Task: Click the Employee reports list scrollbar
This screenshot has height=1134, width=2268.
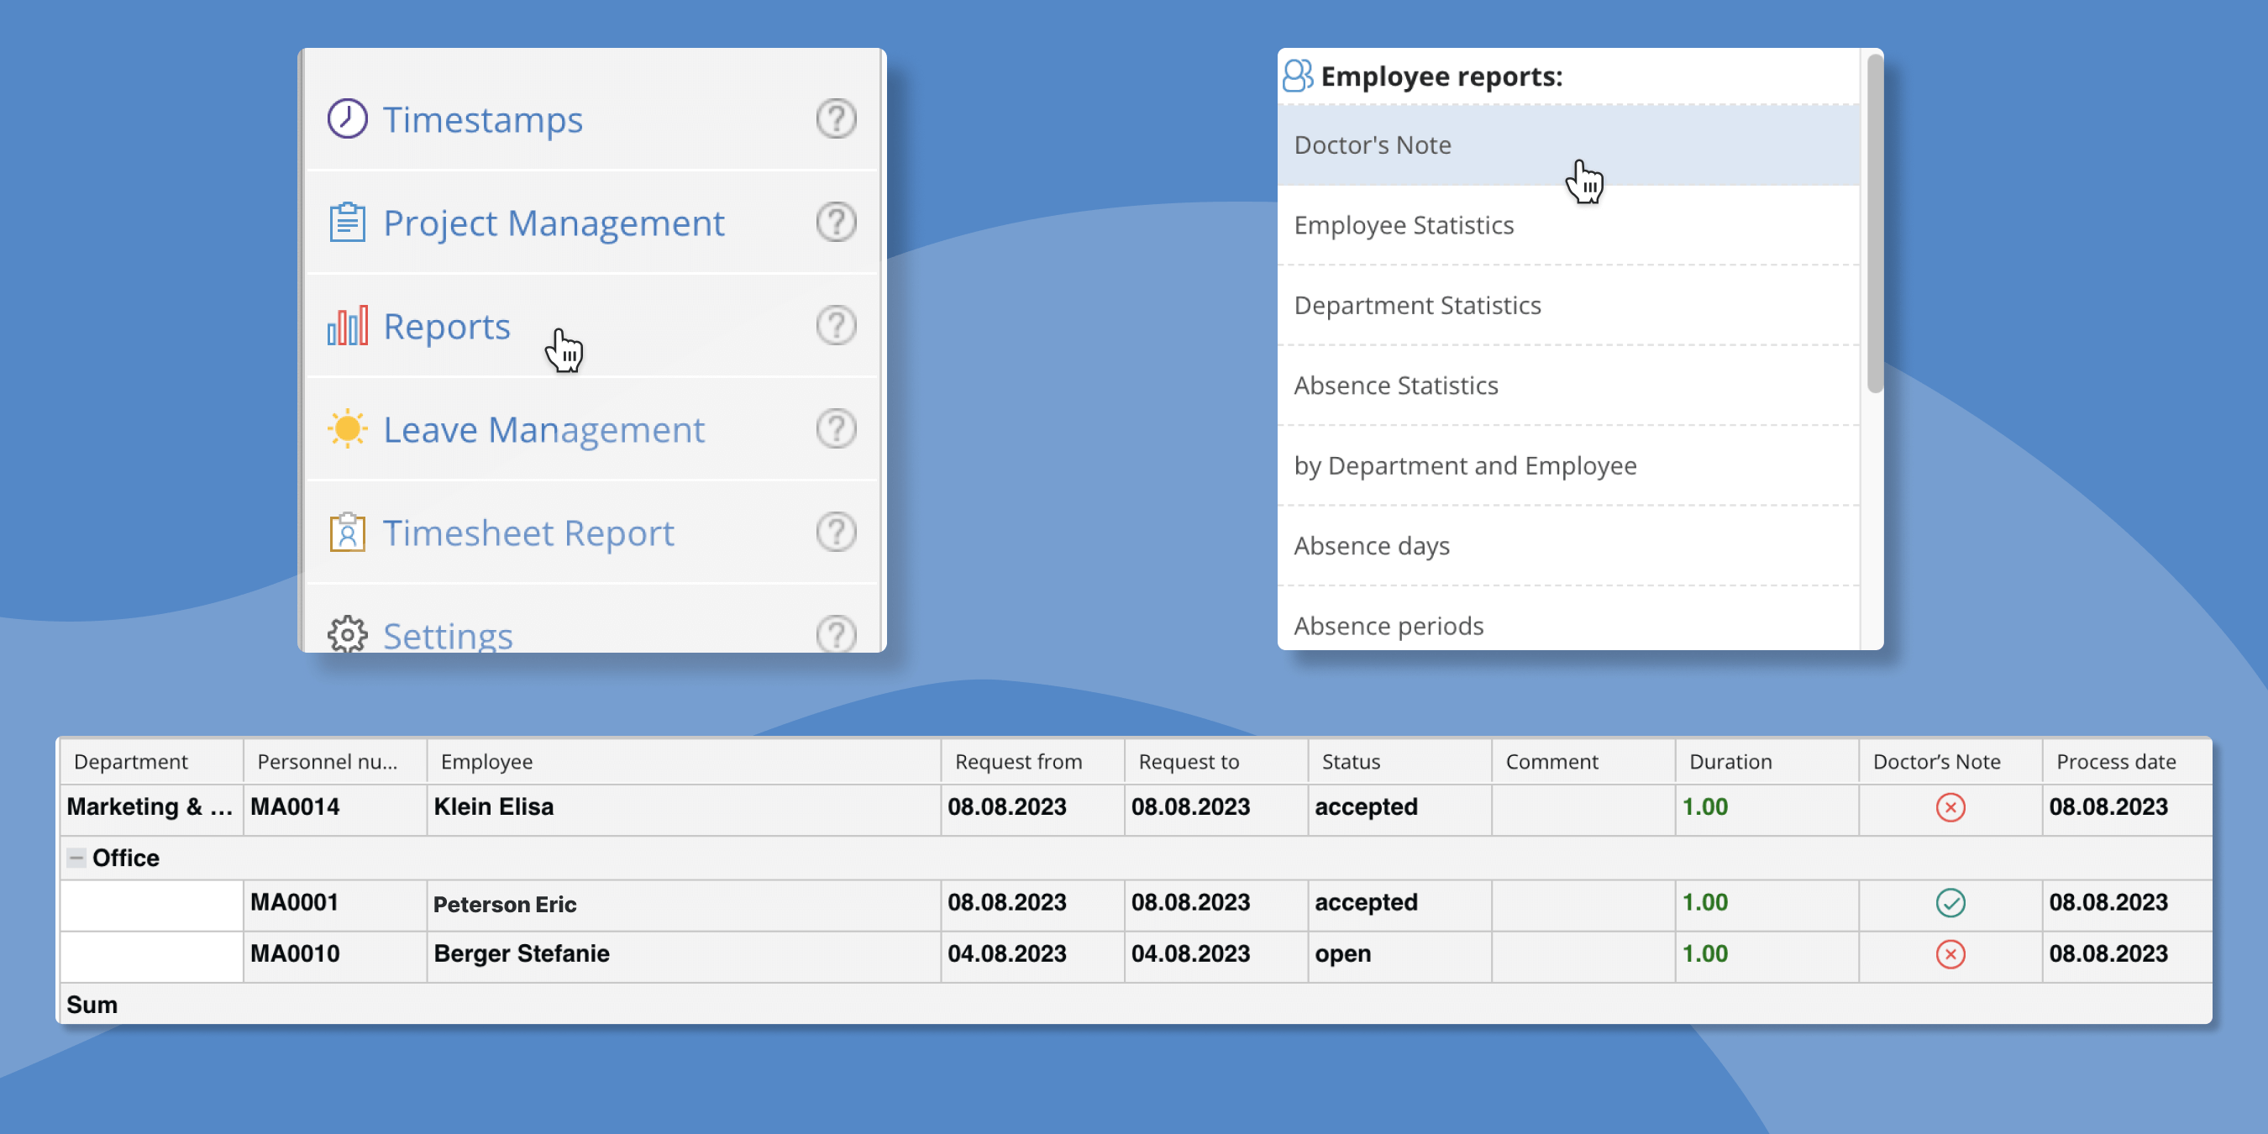Action: (1874, 223)
